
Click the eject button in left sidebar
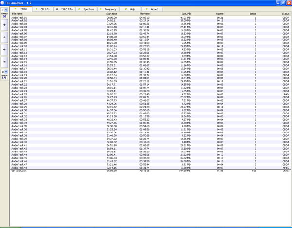coord(4,37)
